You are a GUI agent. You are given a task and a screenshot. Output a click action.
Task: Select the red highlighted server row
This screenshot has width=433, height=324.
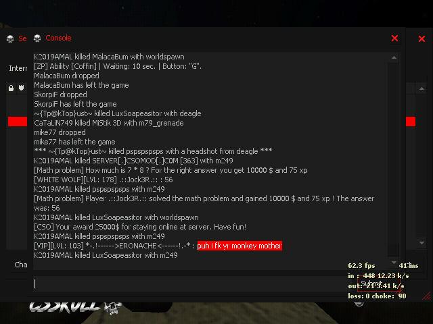coord(18,122)
